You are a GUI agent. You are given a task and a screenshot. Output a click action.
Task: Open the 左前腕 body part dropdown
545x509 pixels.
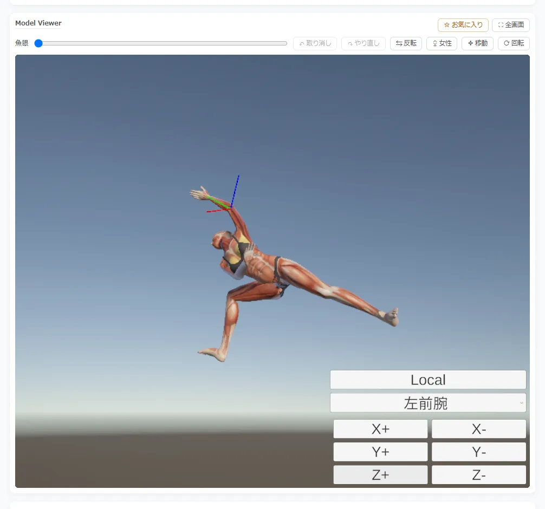[428, 403]
